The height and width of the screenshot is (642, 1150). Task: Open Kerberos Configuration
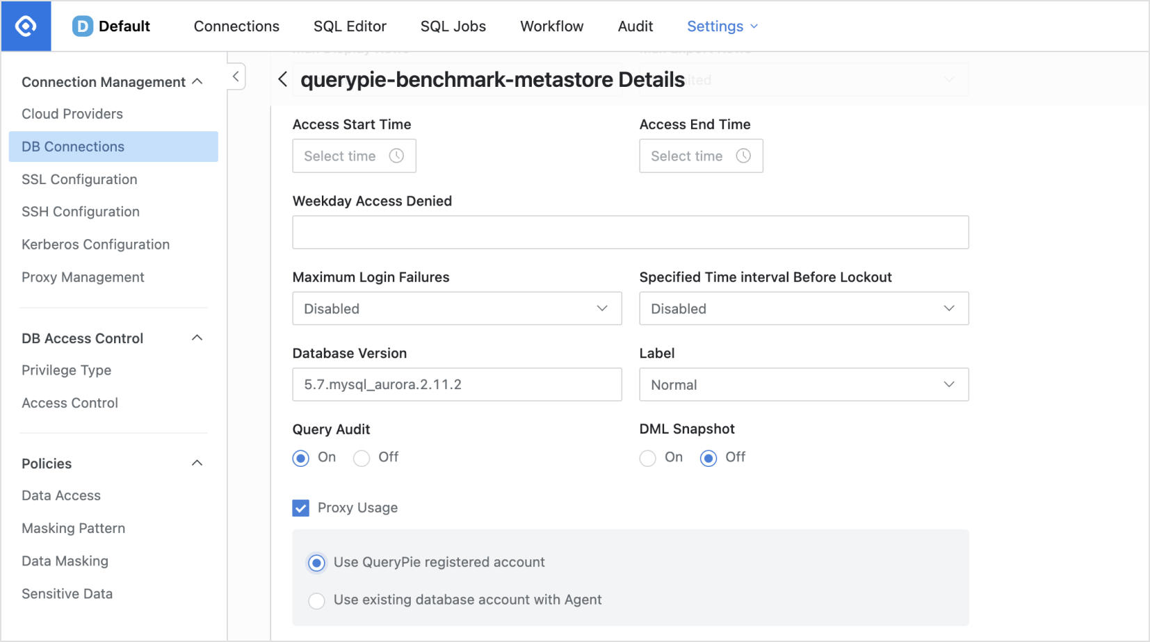tap(95, 245)
